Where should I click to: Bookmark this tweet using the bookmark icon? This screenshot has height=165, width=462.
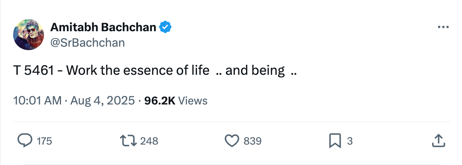[x=335, y=141]
